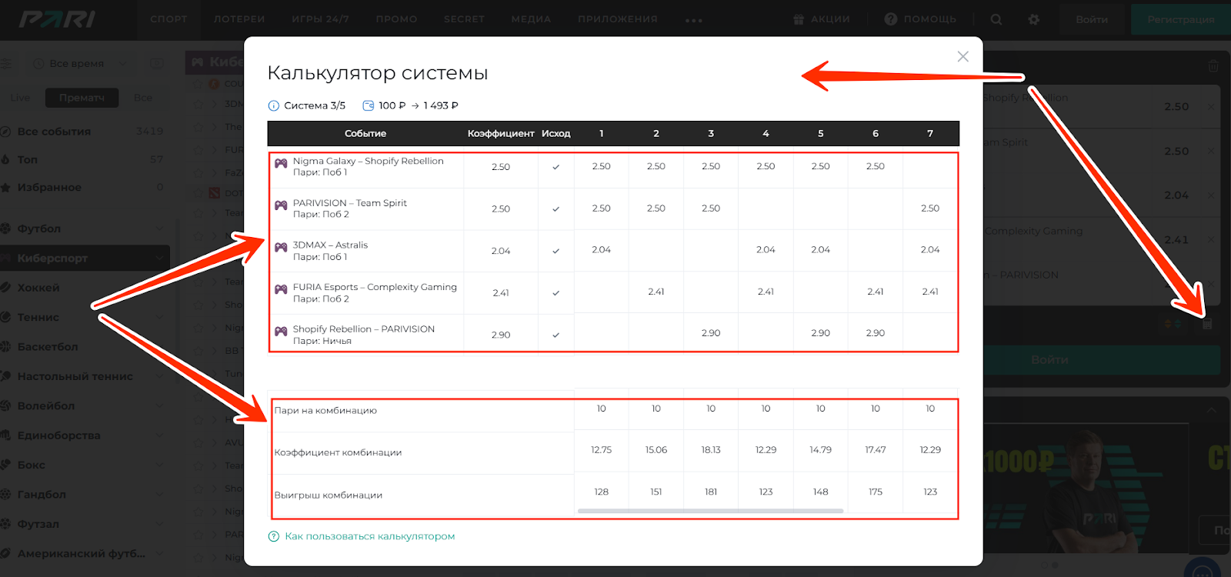The height and width of the screenshot is (577, 1231).
Task: Click the horizontal scrollbar under the combinations table
Action: (x=710, y=511)
